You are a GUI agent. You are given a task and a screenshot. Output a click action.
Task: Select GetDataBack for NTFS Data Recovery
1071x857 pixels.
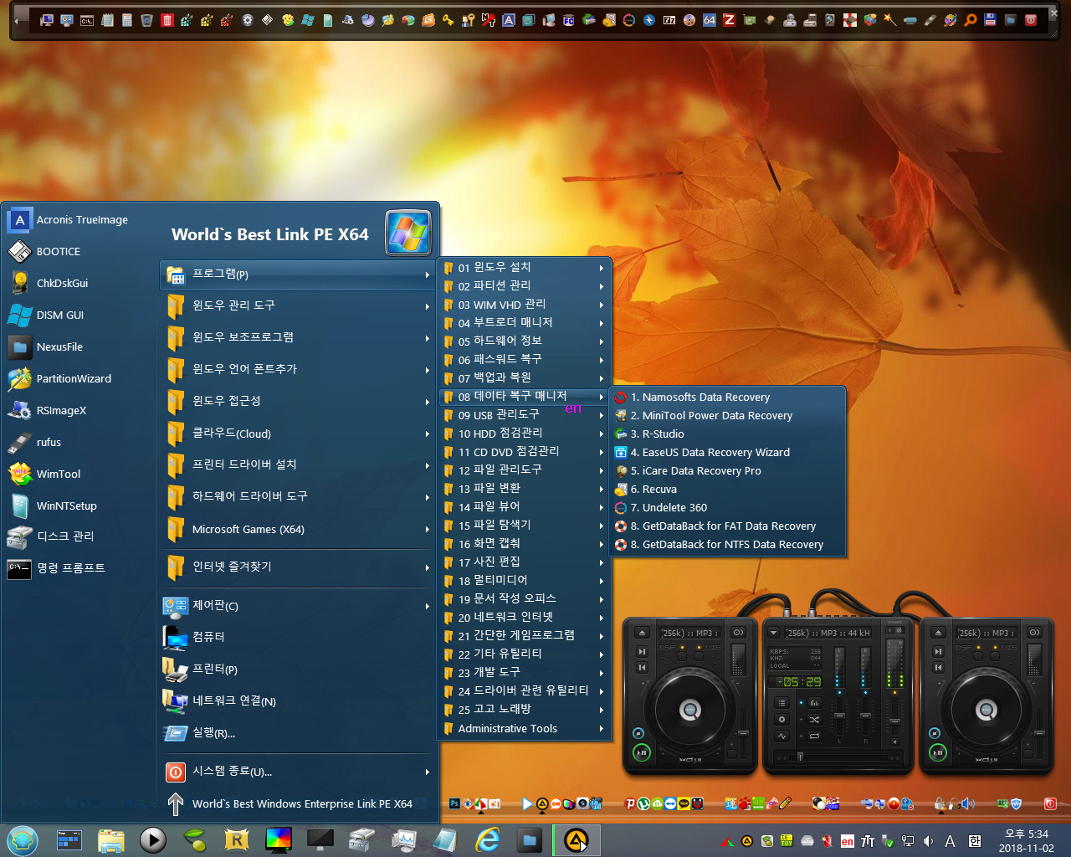point(728,544)
